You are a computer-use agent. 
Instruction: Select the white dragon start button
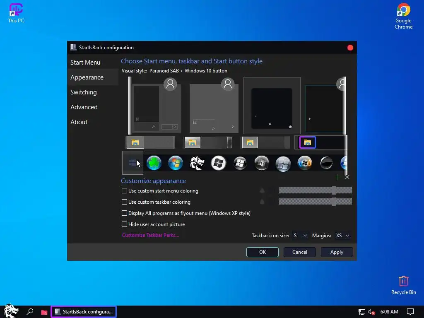pyautogui.click(x=197, y=163)
